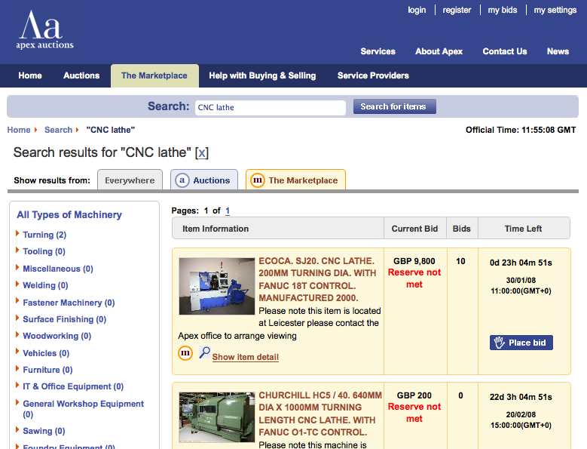
Task: Filter by Vehicles (0) category
Action: pos(46,353)
